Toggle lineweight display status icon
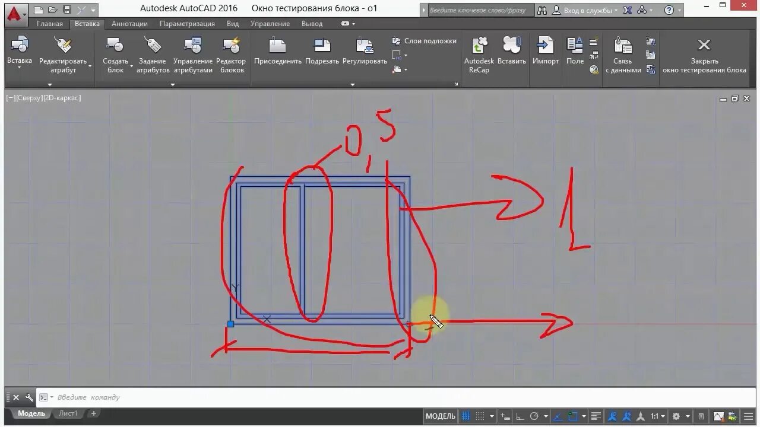Viewport: 760px width, 427px height. 597,416
